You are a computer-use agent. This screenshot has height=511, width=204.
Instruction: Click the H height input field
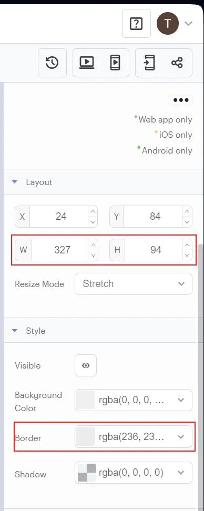(x=156, y=250)
